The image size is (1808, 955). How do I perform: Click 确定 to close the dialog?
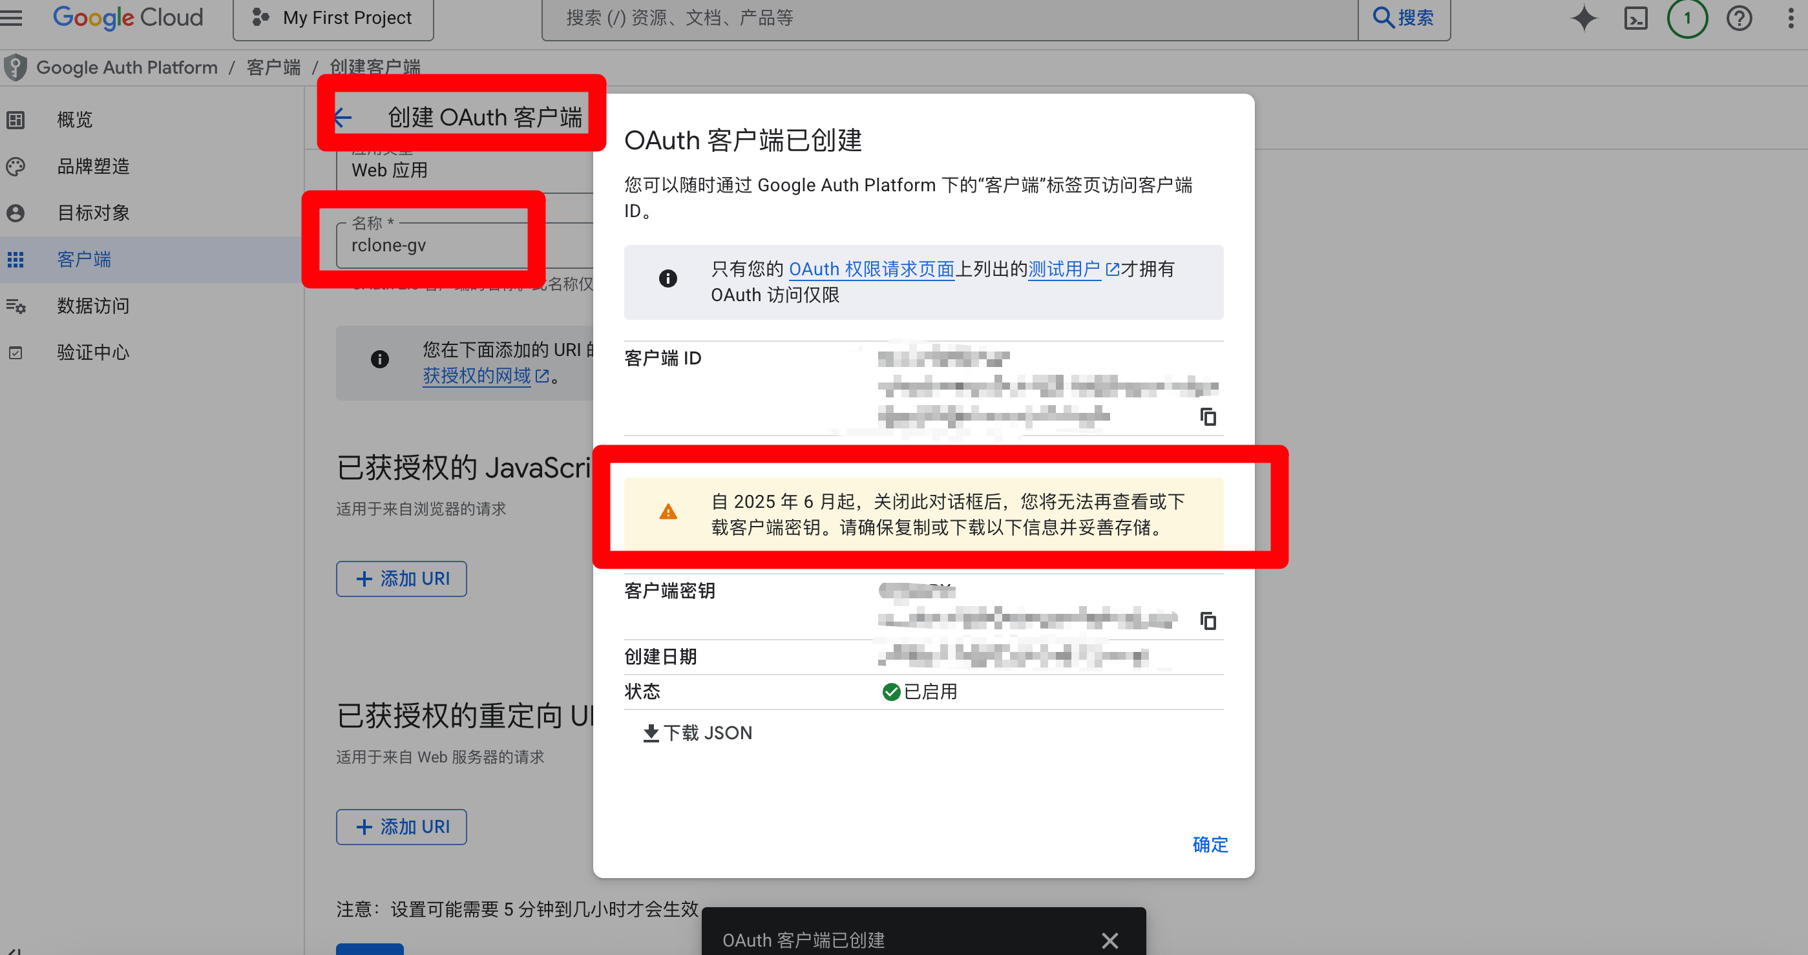tap(1210, 844)
